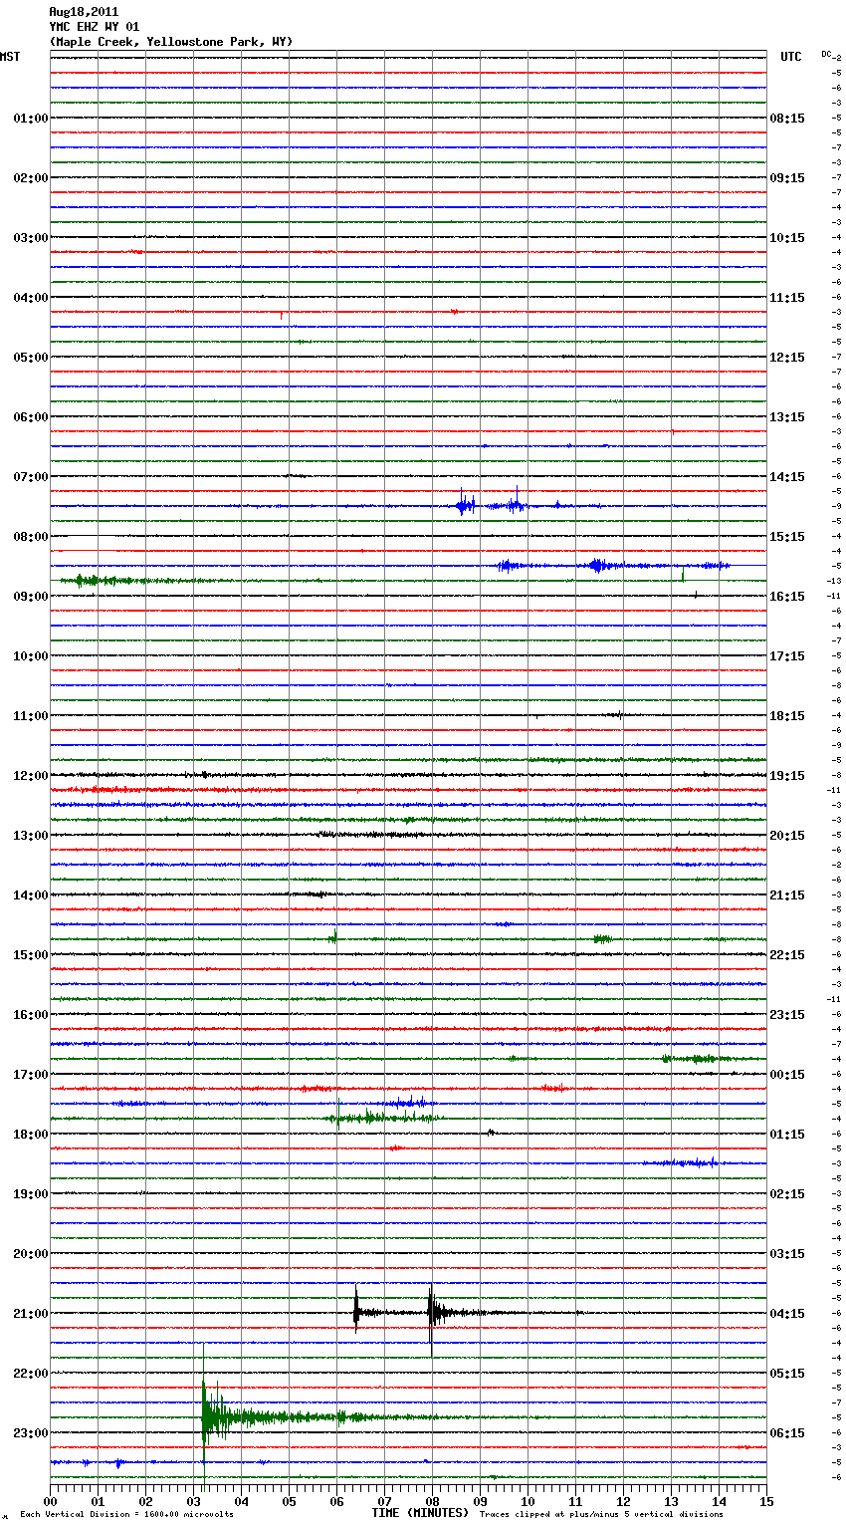Click the 20:15 UTC time label

point(787,836)
